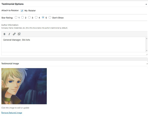Open the testimonial featured image thumbnail
The width and height of the screenshot is (148, 116).
pos(24,86)
